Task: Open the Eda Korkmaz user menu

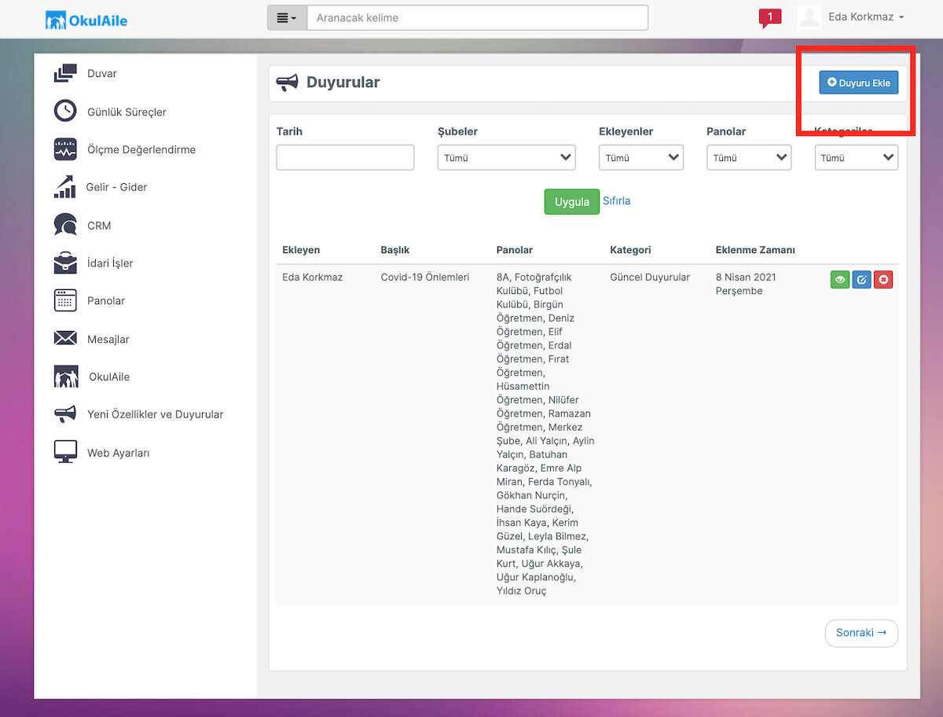Action: point(851,17)
